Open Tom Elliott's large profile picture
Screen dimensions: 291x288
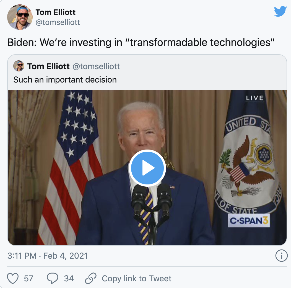[20, 17]
